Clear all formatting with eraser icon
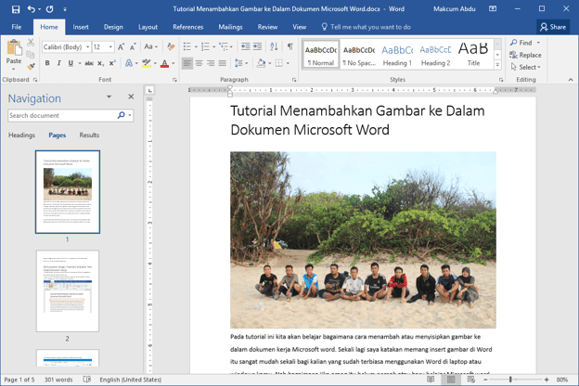Viewport: 579px width, 386px height. 171,47
